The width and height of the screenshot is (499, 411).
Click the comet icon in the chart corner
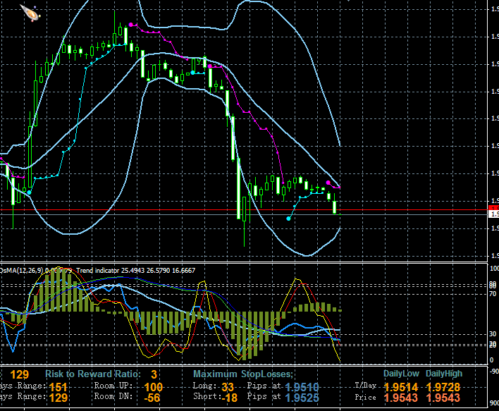pyautogui.click(x=29, y=12)
